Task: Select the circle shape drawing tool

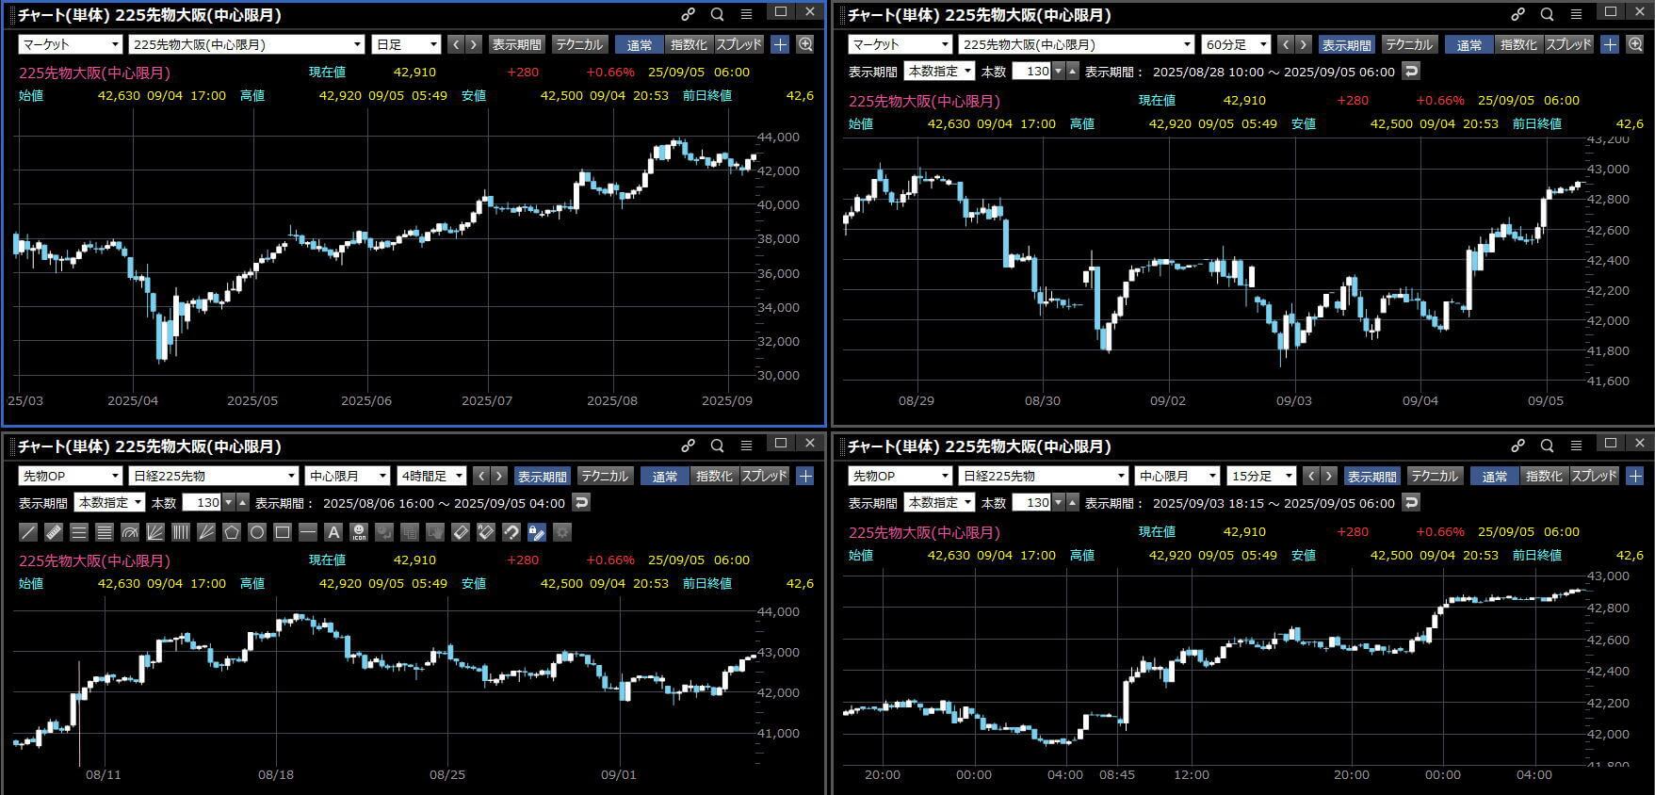Action: point(256,532)
